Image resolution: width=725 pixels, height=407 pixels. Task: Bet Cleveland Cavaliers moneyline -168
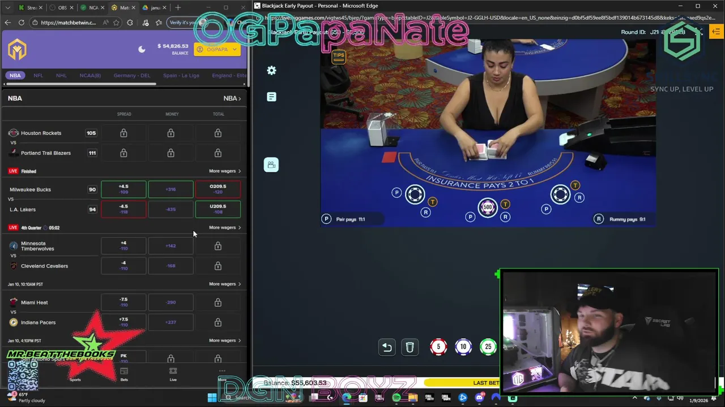click(x=170, y=266)
